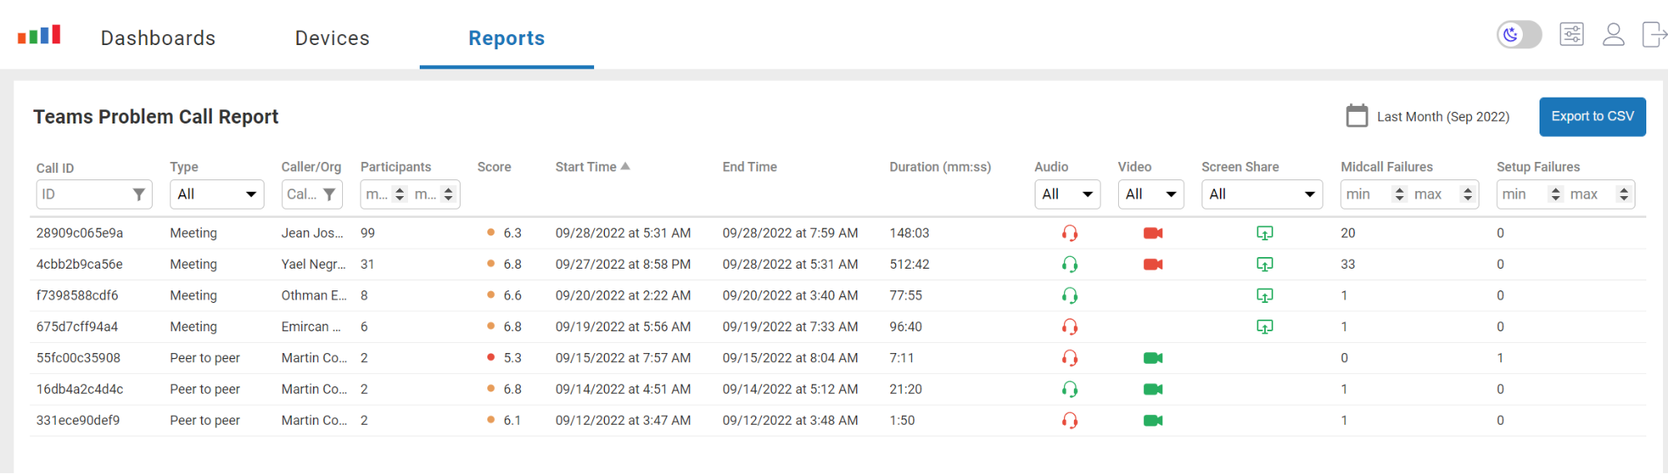Click orange score dot for 6.1
1668x474 pixels.
click(x=491, y=420)
